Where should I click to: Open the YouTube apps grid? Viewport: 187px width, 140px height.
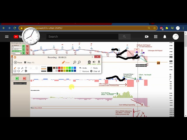pos(156,36)
